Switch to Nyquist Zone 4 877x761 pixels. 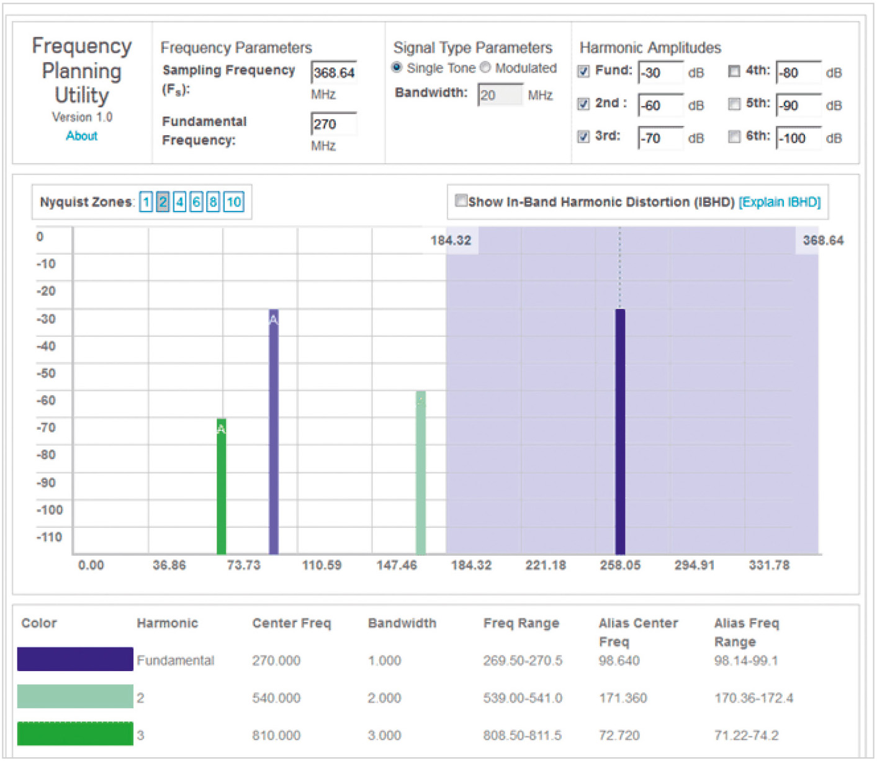coord(179,202)
